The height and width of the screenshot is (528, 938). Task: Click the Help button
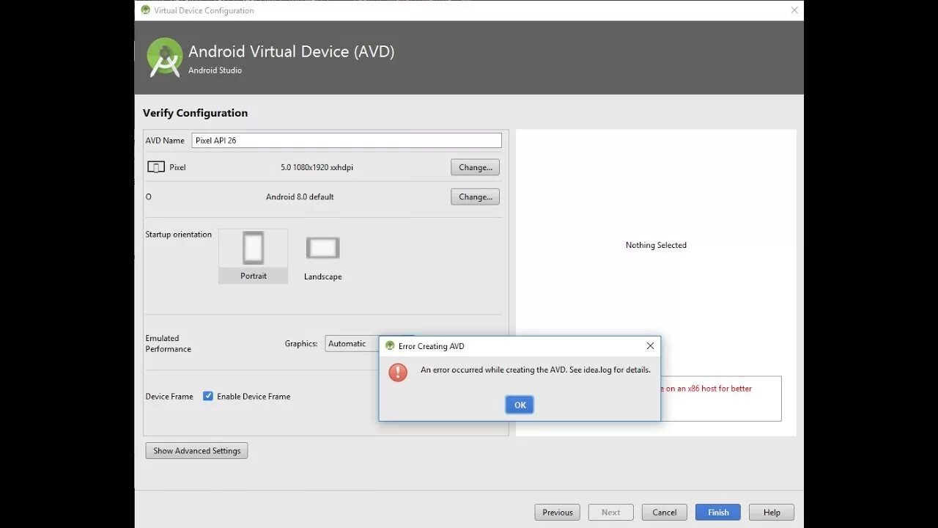coord(772,513)
